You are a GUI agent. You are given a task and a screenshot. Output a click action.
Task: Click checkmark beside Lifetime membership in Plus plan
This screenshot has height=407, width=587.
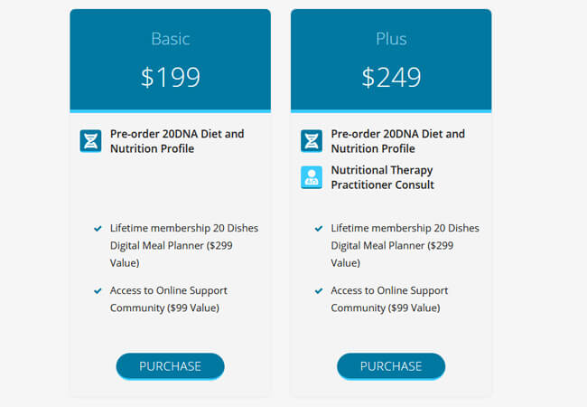click(319, 228)
